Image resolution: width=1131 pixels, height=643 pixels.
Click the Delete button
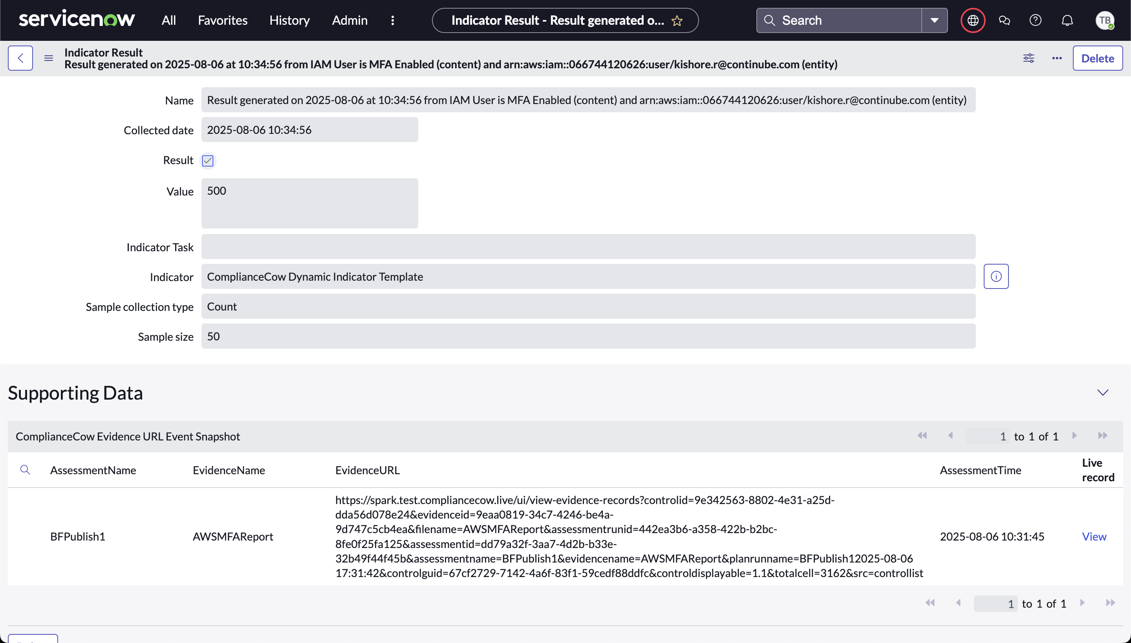[x=1097, y=58]
